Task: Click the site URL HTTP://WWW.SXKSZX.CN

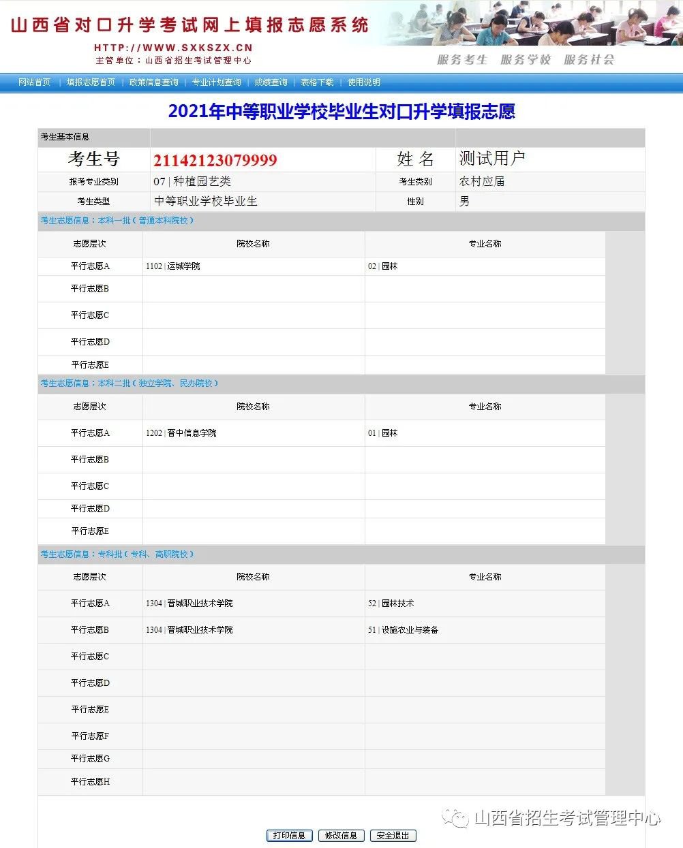Action: point(173,48)
